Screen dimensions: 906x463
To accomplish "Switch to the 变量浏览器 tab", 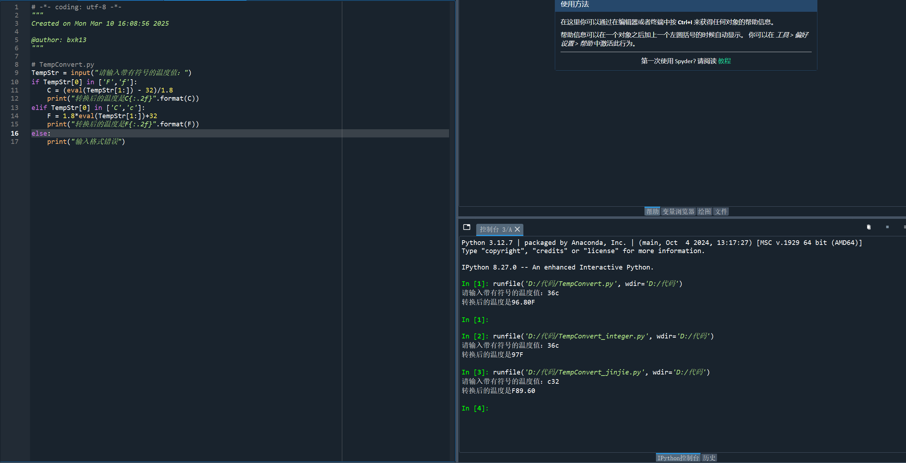I will 678,211.
